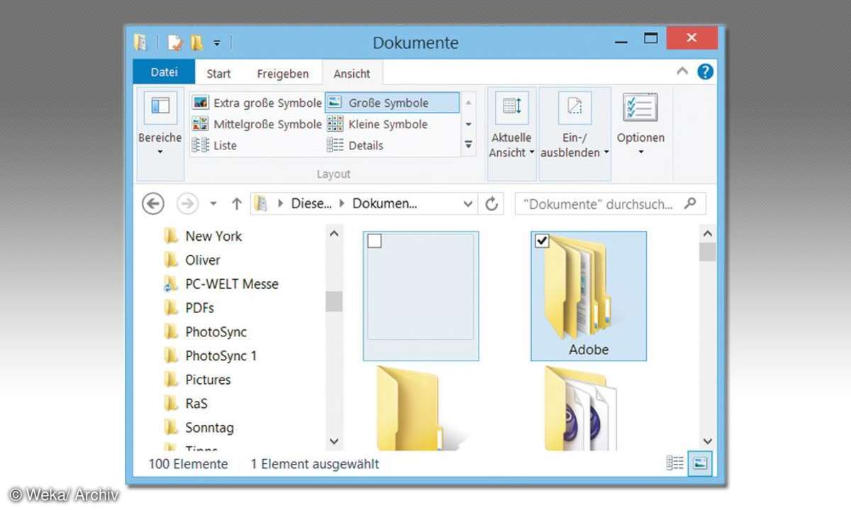Click the Dokumen... breadcrumb segment
Screen dimensions: 851x510
(384, 204)
